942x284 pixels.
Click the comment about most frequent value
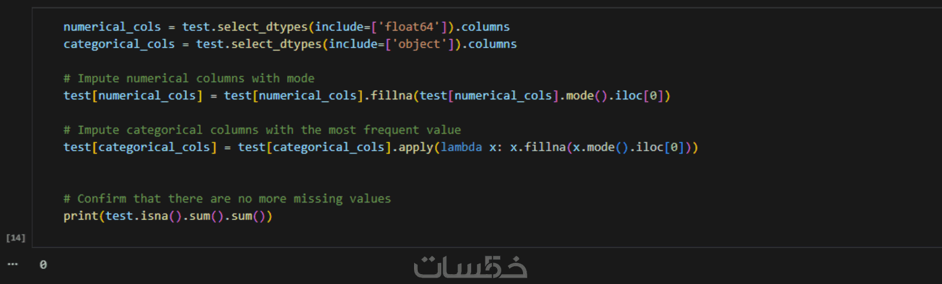(x=262, y=130)
